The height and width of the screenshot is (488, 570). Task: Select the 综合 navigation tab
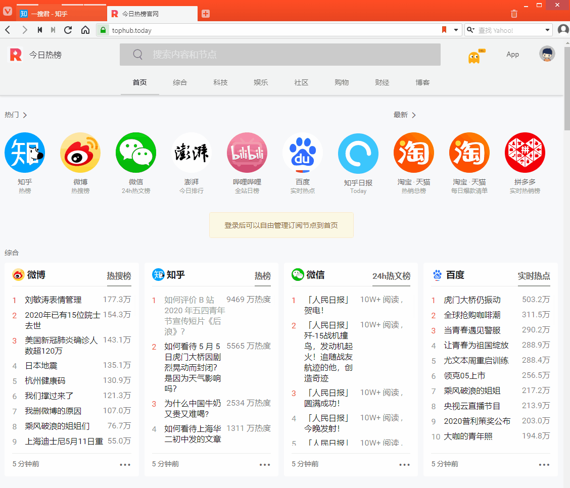180,82
